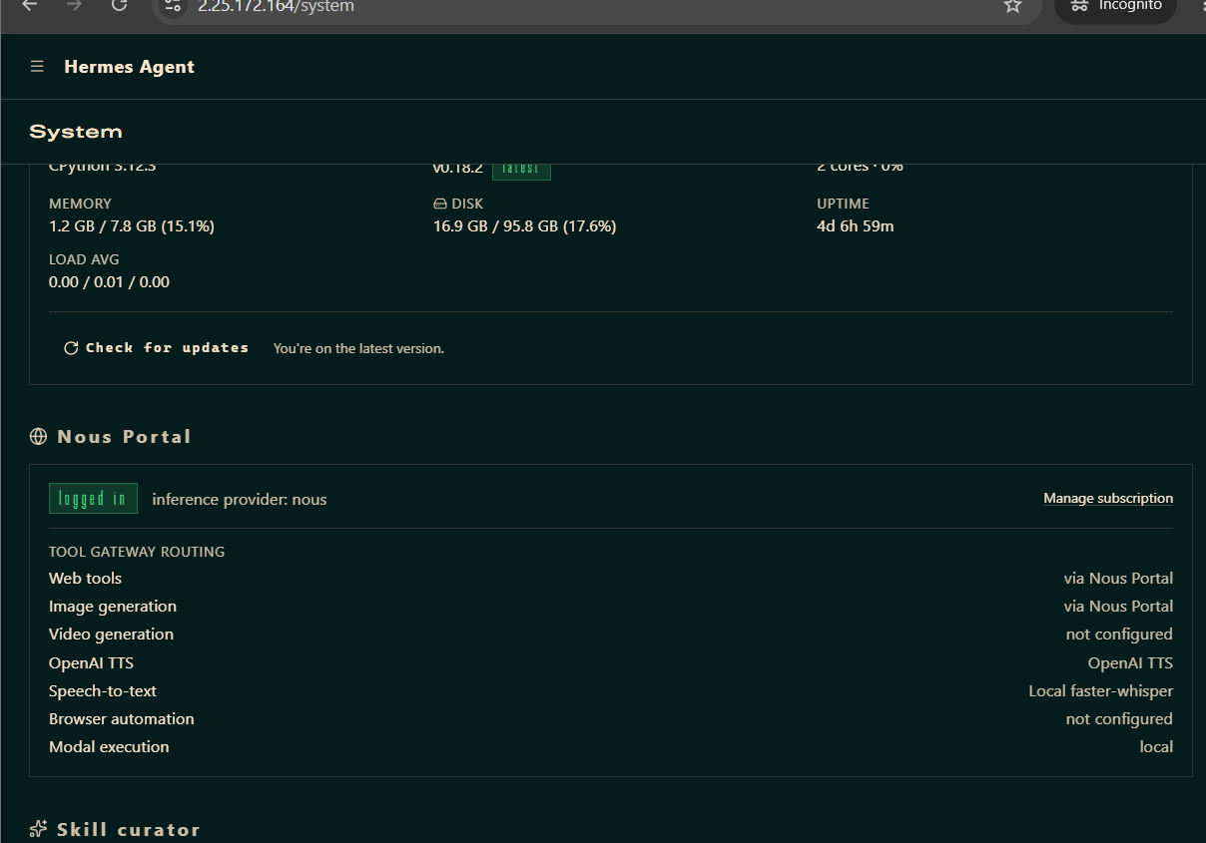Click the Skill curator section heading
Image resolution: width=1206 pixels, height=843 pixels.
point(128,829)
